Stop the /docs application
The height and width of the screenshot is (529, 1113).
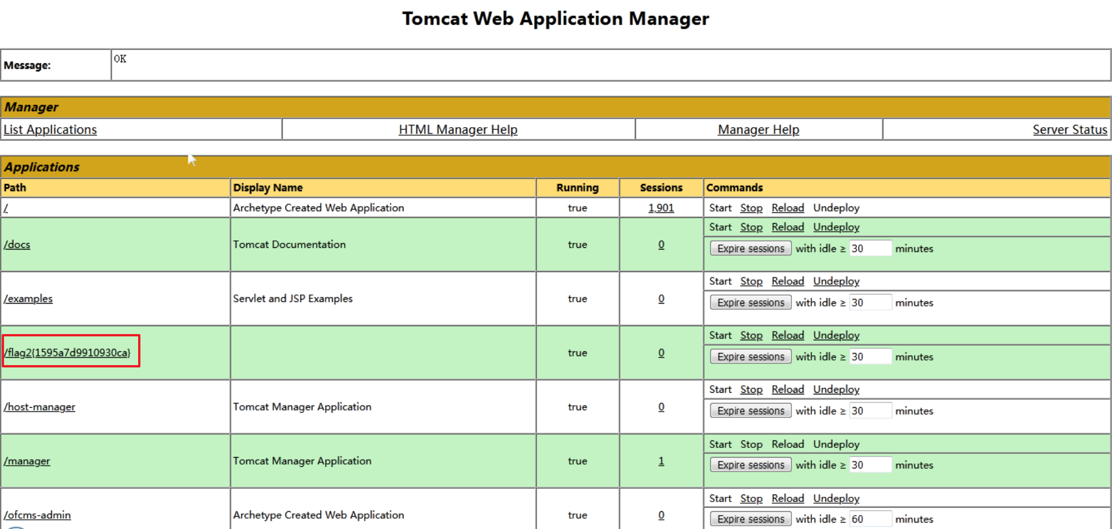coord(751,227)
